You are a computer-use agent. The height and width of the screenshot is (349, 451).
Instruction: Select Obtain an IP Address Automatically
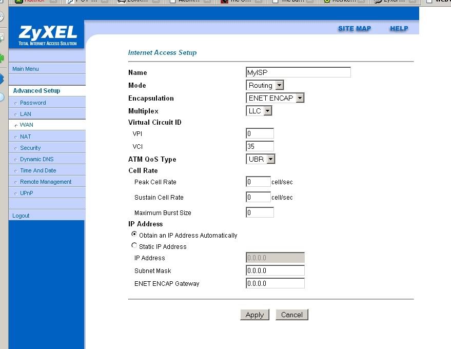134,234
